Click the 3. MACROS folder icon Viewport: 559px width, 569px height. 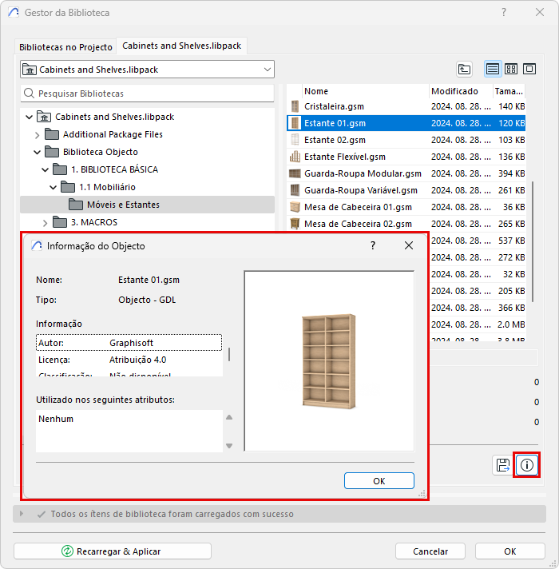pyautogui.click(x=60, y=221)
